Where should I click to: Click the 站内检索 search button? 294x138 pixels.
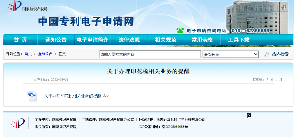point(280,54)
